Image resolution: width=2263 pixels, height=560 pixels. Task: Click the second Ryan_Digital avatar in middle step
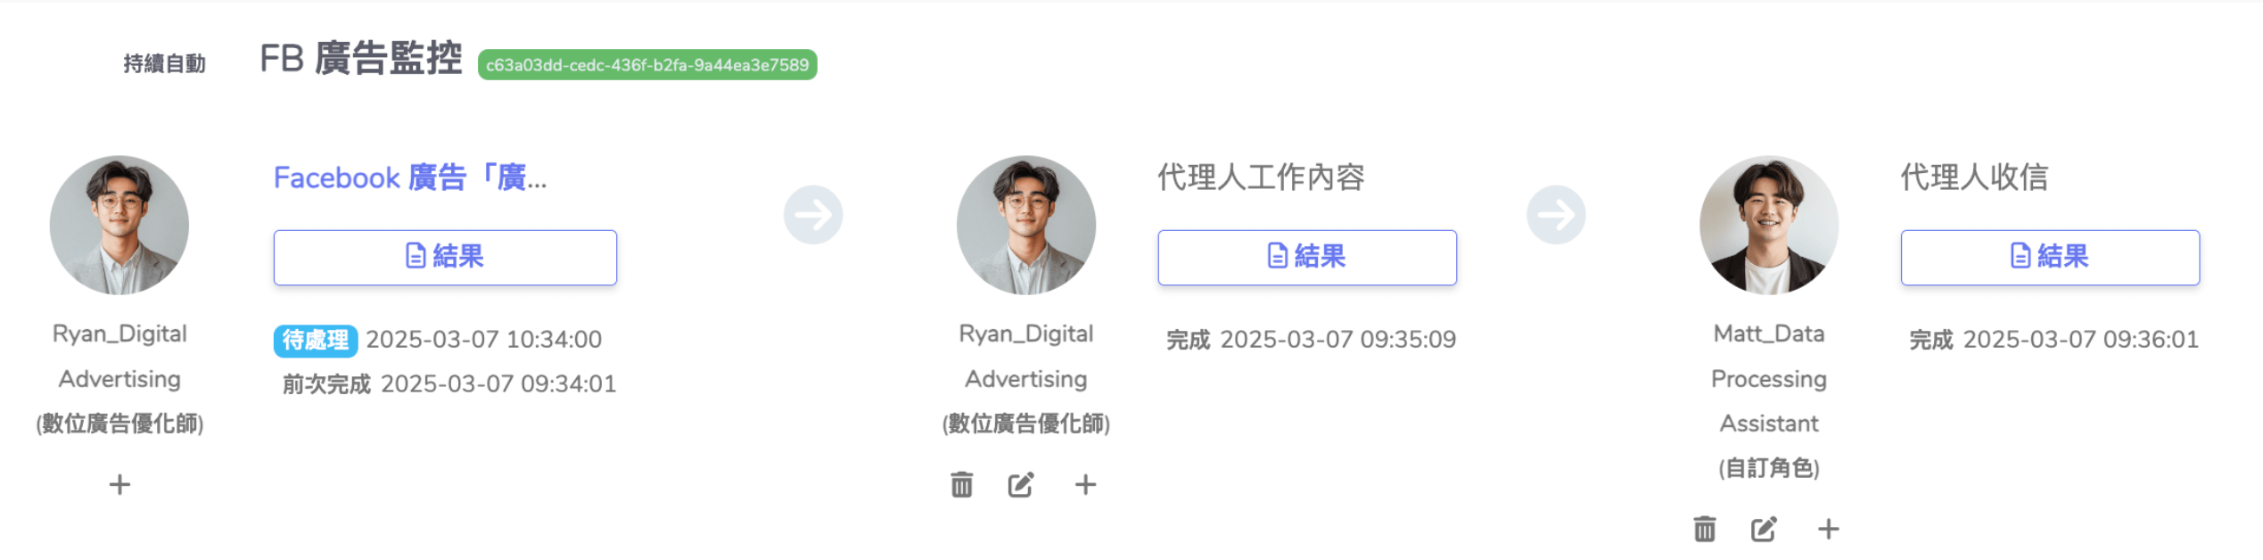(1026, 225)
